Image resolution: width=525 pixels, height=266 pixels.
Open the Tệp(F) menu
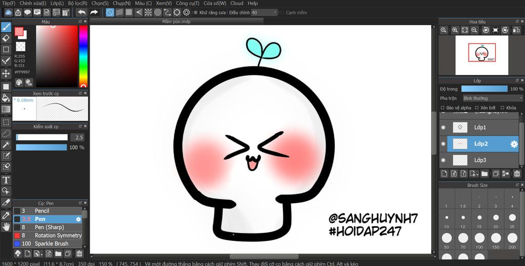(x=9, y=4)
